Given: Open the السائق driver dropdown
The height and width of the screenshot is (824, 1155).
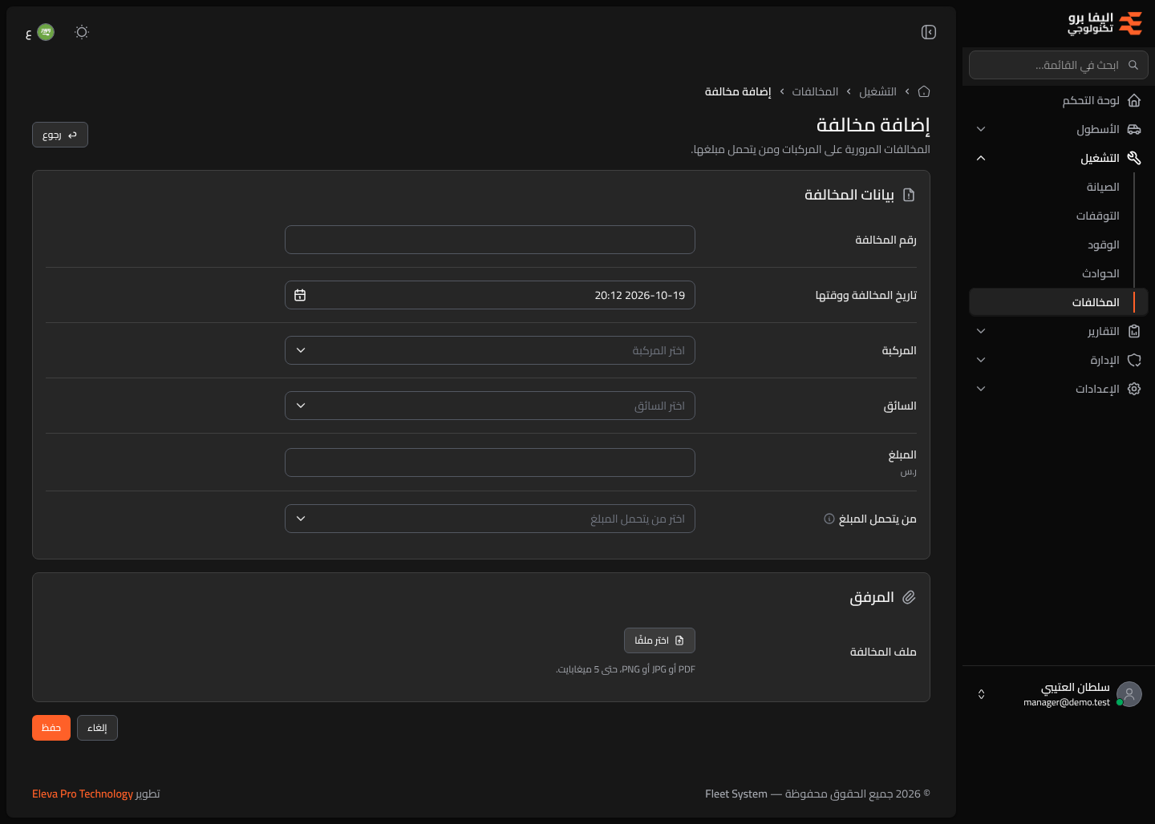Looking at the screenshot, I should click(490, 406).
